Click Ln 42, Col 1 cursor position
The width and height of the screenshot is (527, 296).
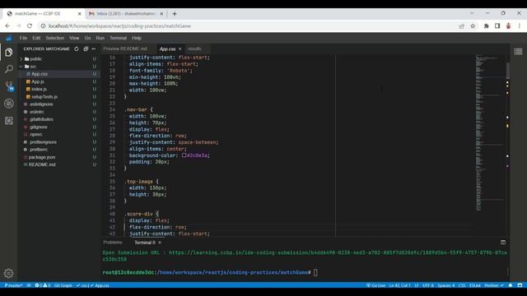tap(399, 285)
